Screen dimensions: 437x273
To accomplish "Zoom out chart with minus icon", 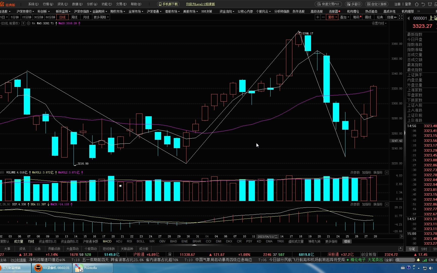I will [323, 17].
